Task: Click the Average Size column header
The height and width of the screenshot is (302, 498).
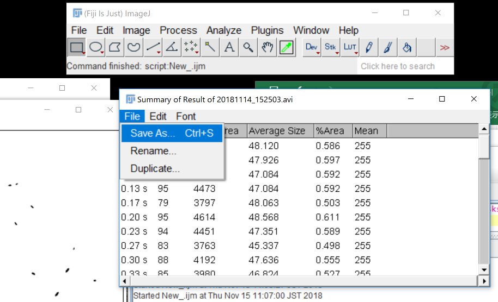Action: pos(281,131)
